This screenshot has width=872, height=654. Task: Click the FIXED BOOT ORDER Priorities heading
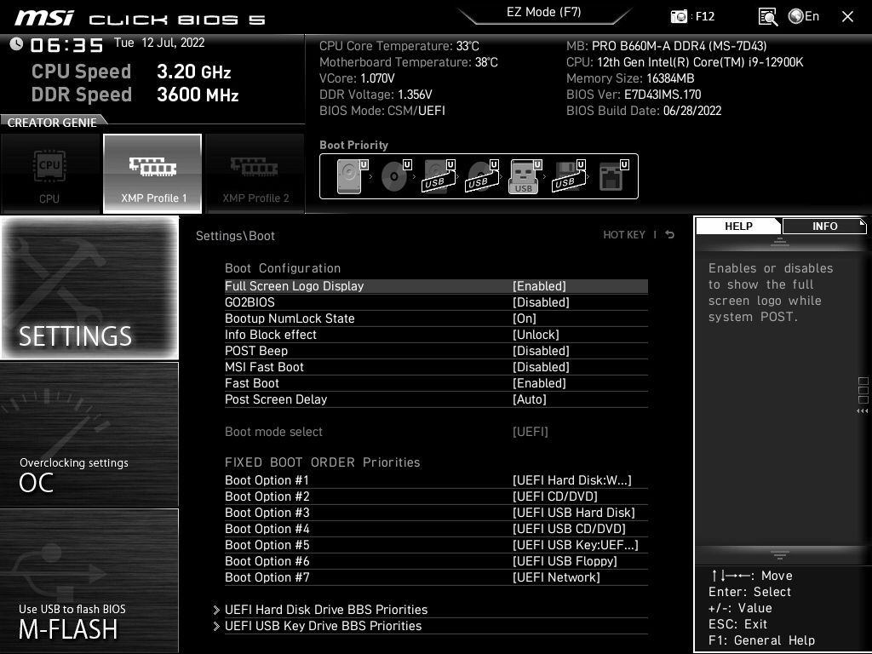coord(322,462)
